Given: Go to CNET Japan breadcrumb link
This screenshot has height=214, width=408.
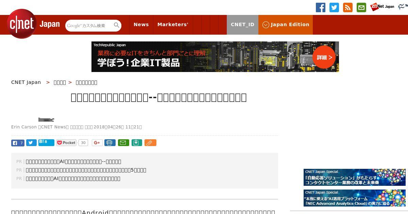Looking at the screenshot, I should [x=26, y=82].
